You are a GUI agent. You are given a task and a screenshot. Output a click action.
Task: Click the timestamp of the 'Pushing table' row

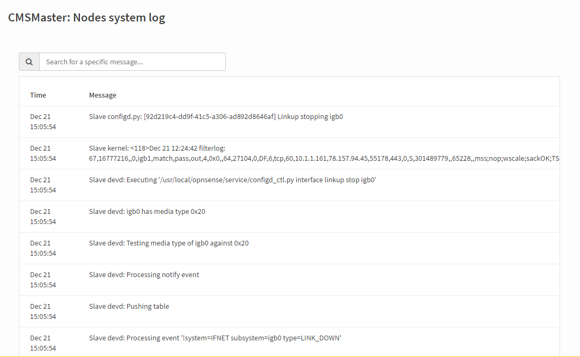[x=43, y=311]
